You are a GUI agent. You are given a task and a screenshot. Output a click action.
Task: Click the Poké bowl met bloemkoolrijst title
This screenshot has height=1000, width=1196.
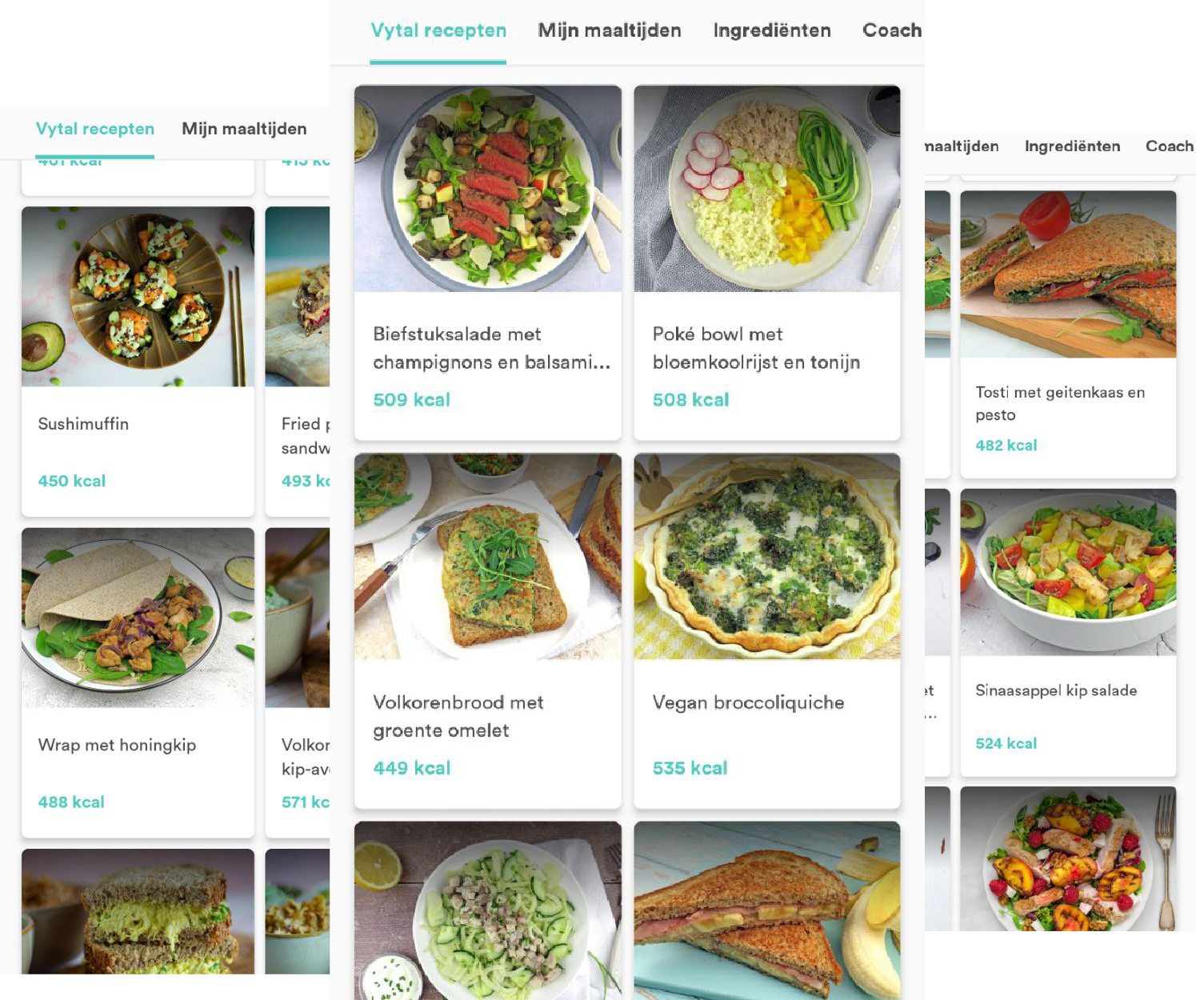pyautogui.click(x=756, y=348)
